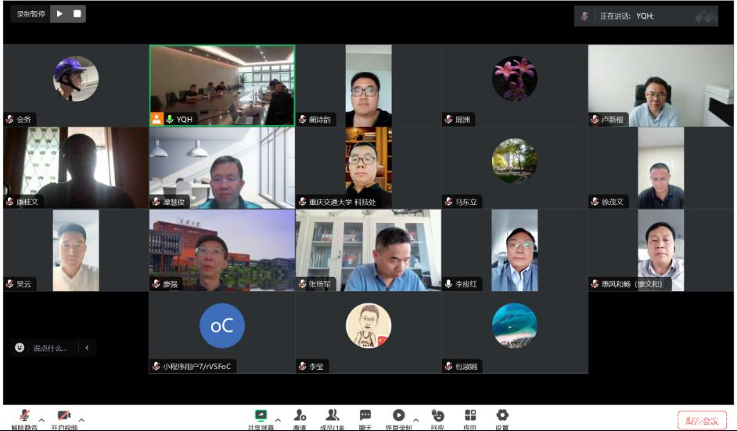Select YQH's active speaker video tile

222,84
